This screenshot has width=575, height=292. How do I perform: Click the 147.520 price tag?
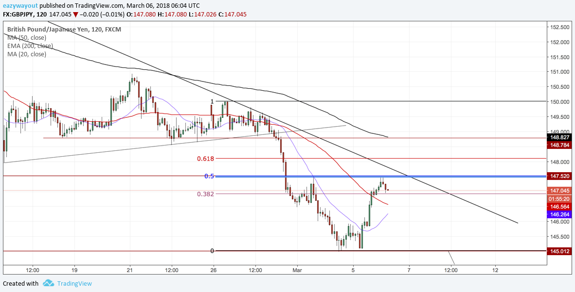point(560,176)
